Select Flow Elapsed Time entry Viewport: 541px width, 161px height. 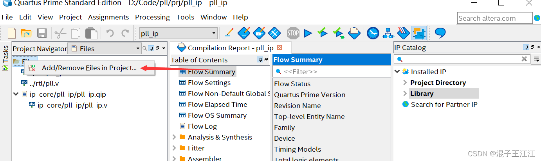217,104
